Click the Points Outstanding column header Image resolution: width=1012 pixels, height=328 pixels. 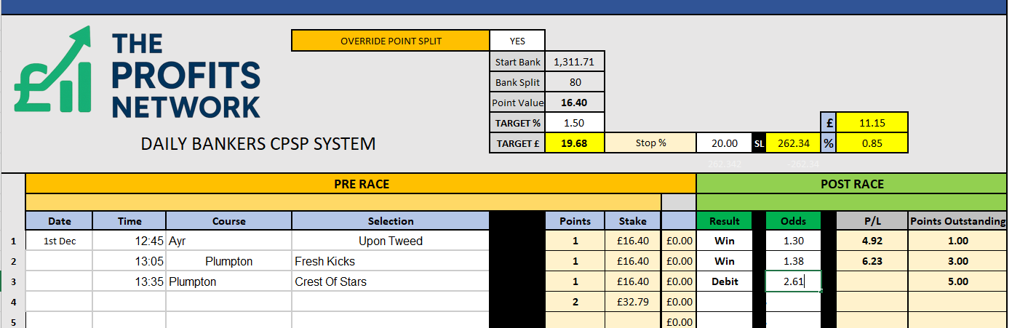coord(957,221)
